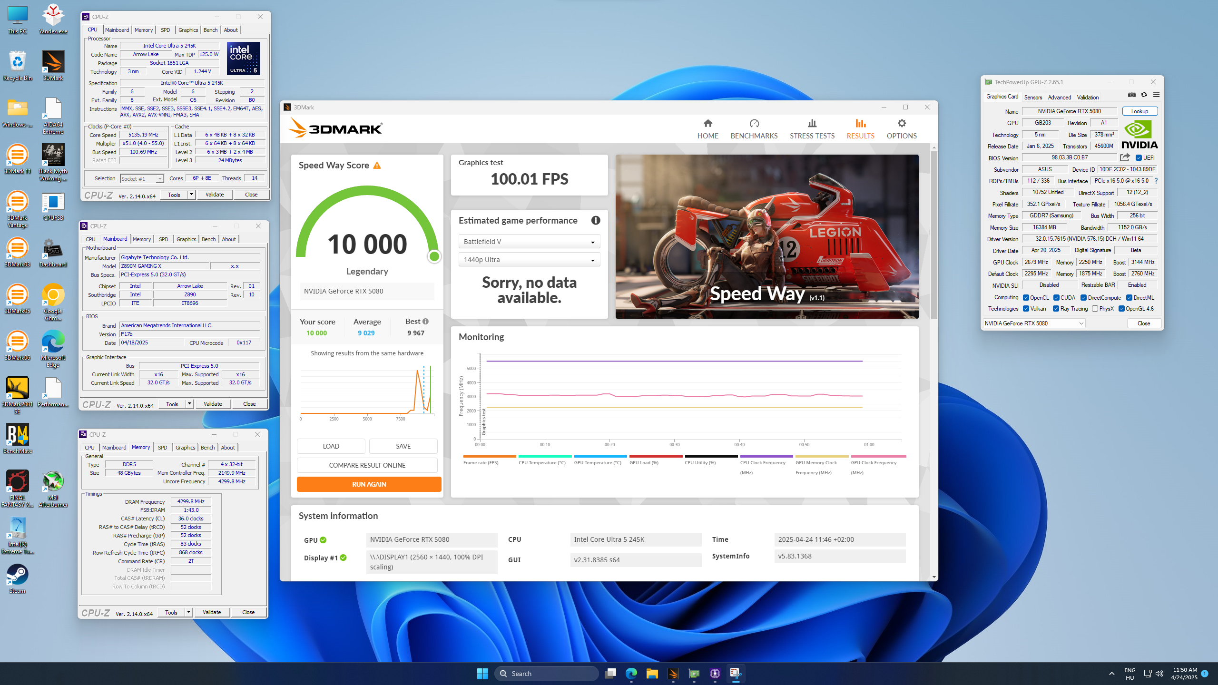The height and width of the screenshot is (685, 1218).
Task: Expand Tools arrow in CPU-Z CPU window
Action: [x=191, y=195]
